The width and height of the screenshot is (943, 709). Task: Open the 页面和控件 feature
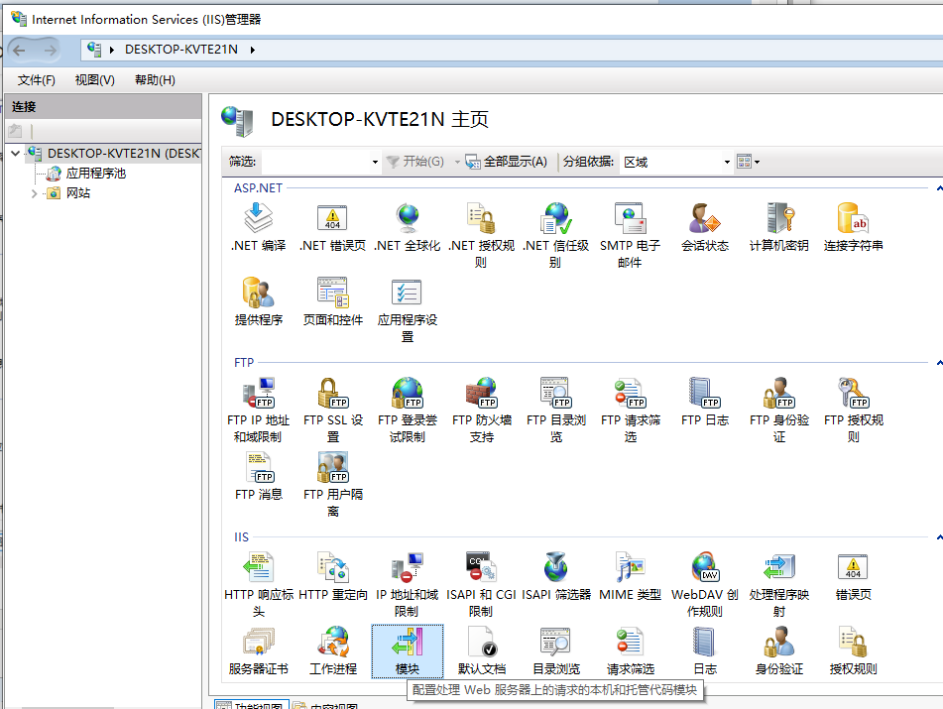332,301
